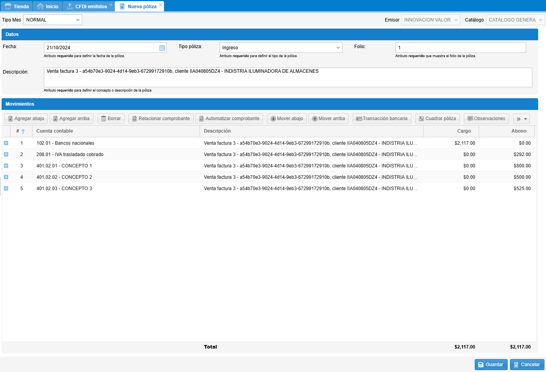Click Cuadrar póliza button
The height and width of the screenshot is (372, 546).
tap(437, 119)
